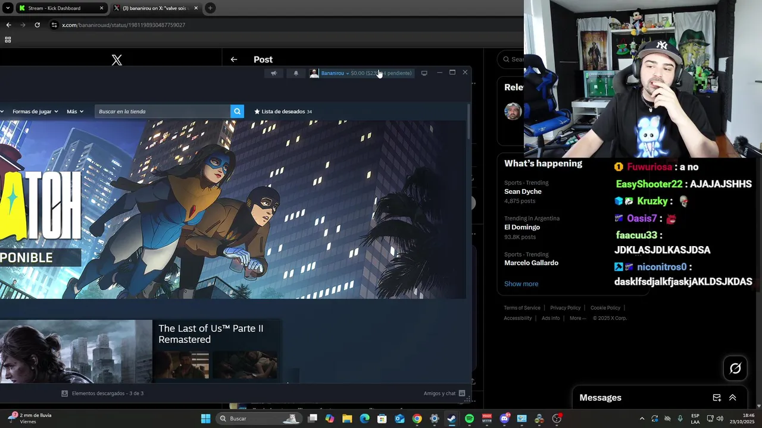Screen dimensions: 762x428
Task: Click the new message icon in Messages
Action: point(717,398)
